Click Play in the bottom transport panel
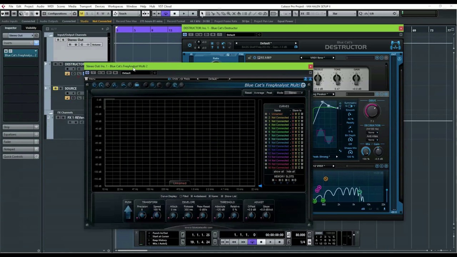Image resolution: width=457 pixels, height=257 pixels. (270, 242)
